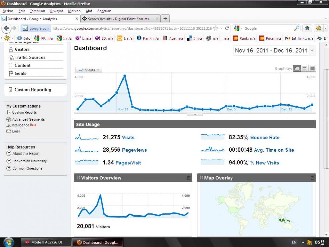Open Traffic Sources in sidebar

click(x=30, y=57)
